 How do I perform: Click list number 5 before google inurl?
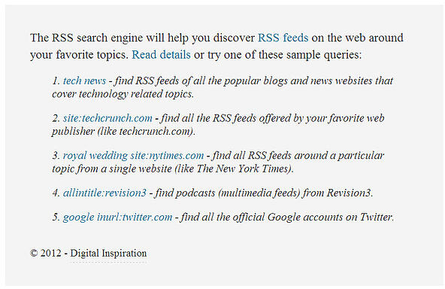pos(56,218)
